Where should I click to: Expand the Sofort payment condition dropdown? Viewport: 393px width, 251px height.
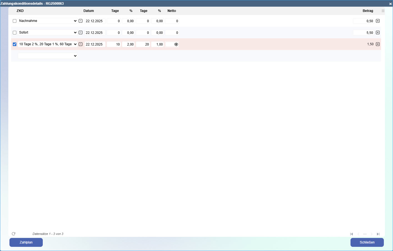(x=47, y=32)
